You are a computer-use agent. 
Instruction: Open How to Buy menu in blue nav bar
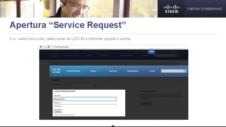(x=113, y=71)
